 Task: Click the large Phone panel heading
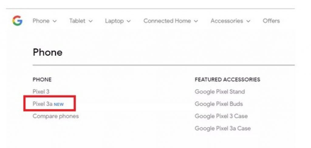point(48,52)
